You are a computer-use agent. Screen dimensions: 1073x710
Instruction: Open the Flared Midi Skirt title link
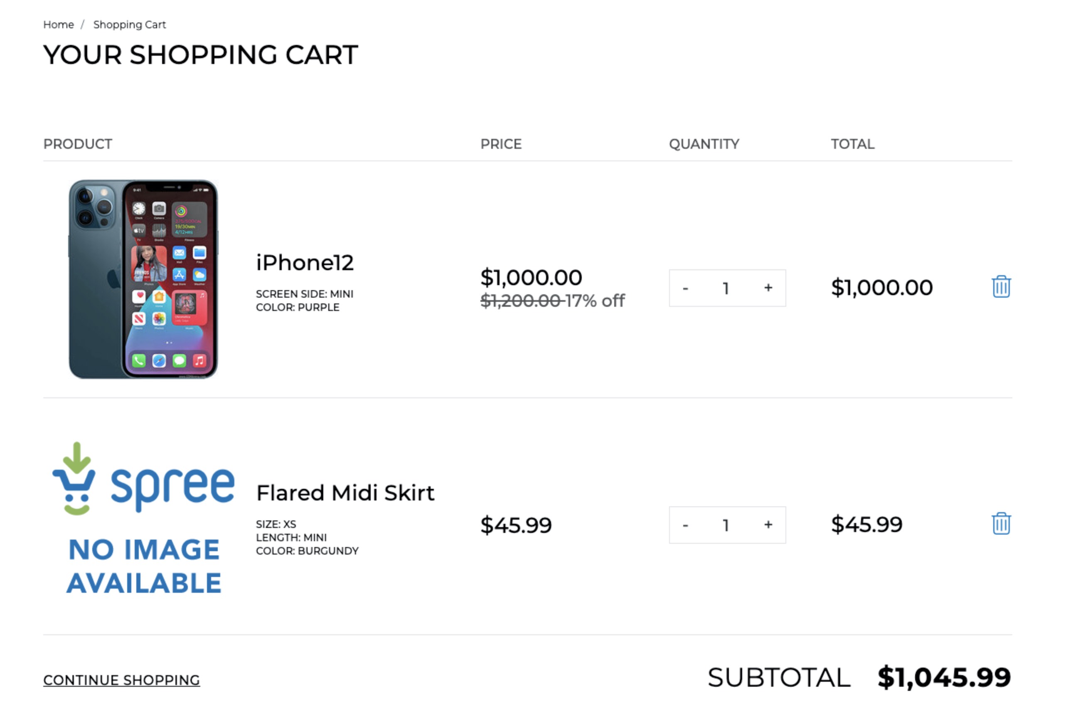(x=345, y=493)
